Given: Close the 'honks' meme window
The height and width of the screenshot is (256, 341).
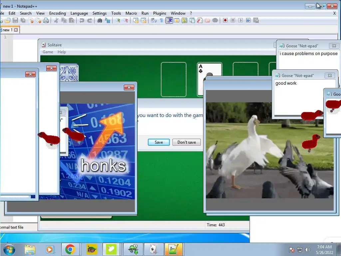Looking at the screenshot, I should pyautogui.click(x=129, y=88).
